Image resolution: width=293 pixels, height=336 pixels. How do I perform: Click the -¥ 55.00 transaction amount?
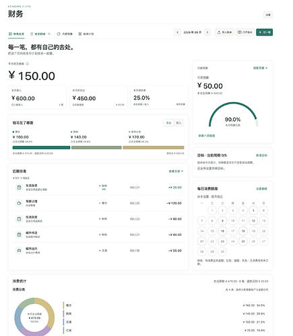tap(175, 251)
